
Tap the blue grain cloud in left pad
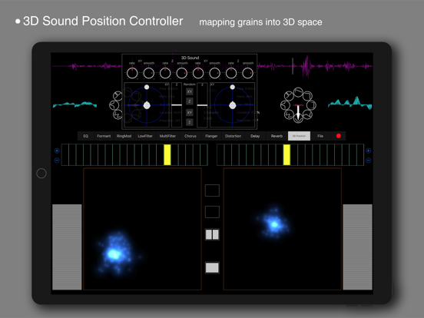click(x=116, y=253)
